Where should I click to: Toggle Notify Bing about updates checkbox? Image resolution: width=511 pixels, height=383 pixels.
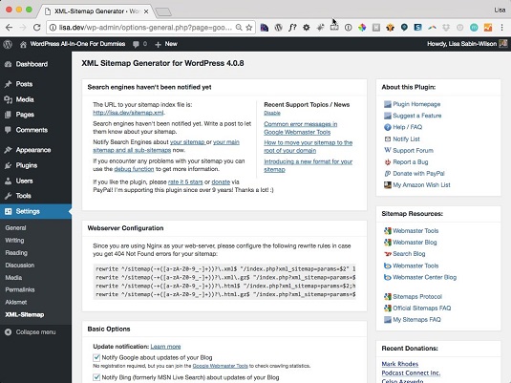pos(96,377)
